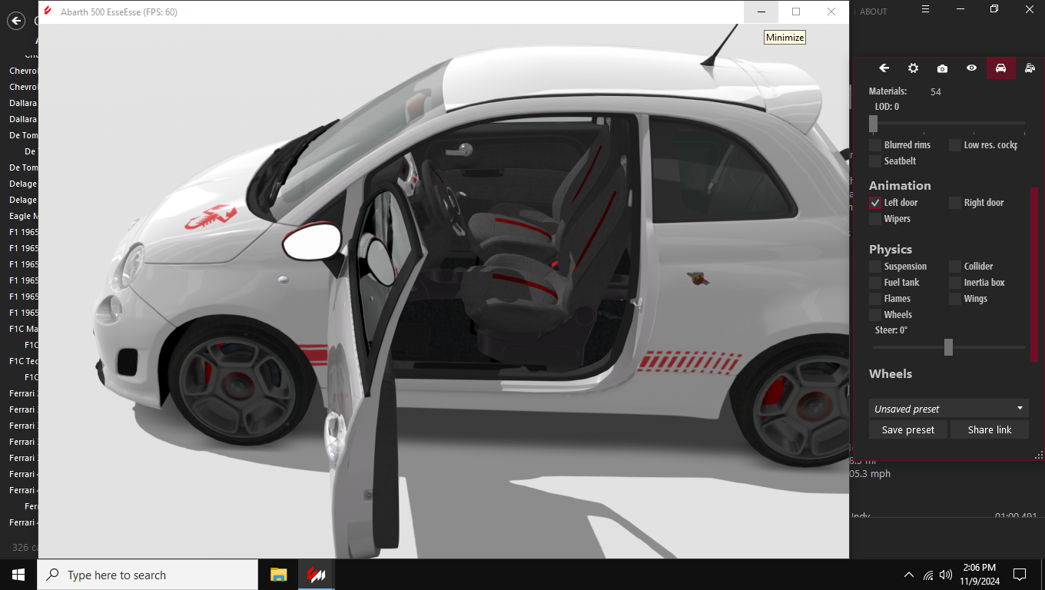This screenshot has height=590, width=1045.
Task: Click the LOD: 0 label
Action: coord(887,107)
